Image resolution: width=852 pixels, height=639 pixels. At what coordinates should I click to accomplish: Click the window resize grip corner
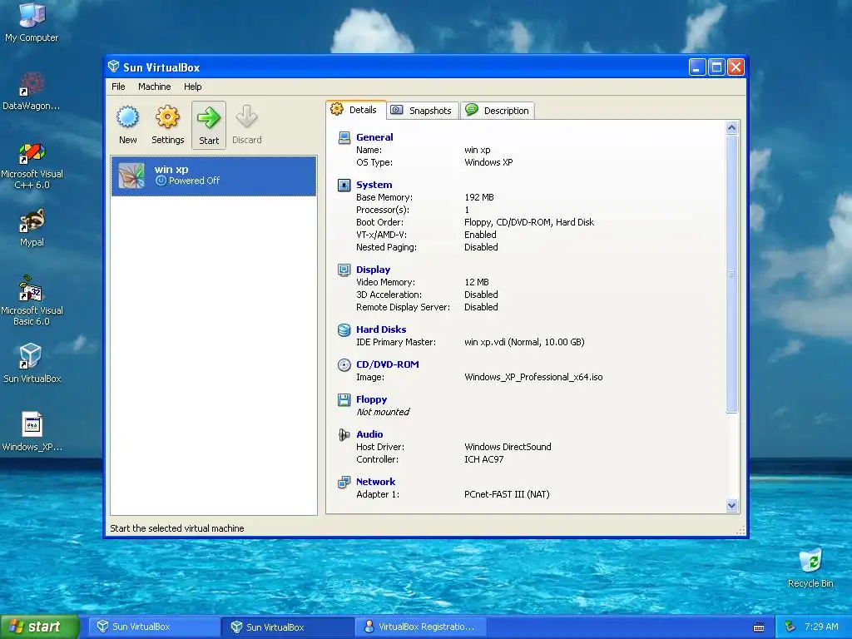tap(741, 531)
